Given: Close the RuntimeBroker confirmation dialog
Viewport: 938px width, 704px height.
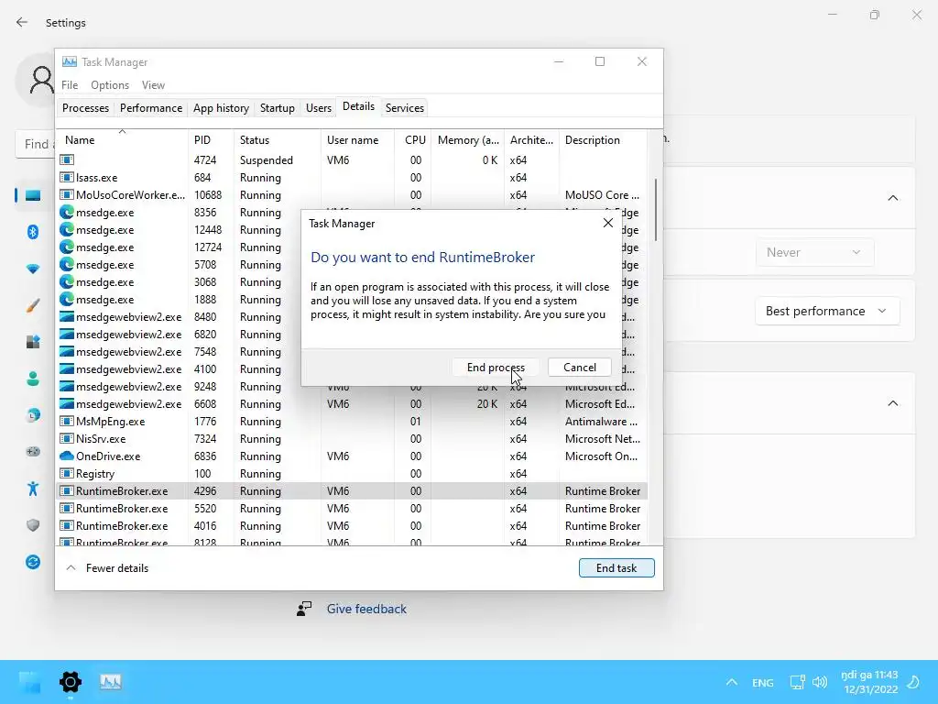Looking at the screenshot, I should pos(608,223).
